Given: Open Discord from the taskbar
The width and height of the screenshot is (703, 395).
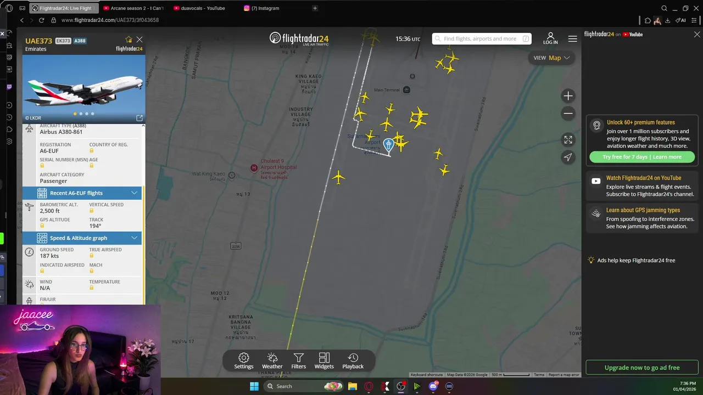Looking at the screenshot, I should [433, 386].
